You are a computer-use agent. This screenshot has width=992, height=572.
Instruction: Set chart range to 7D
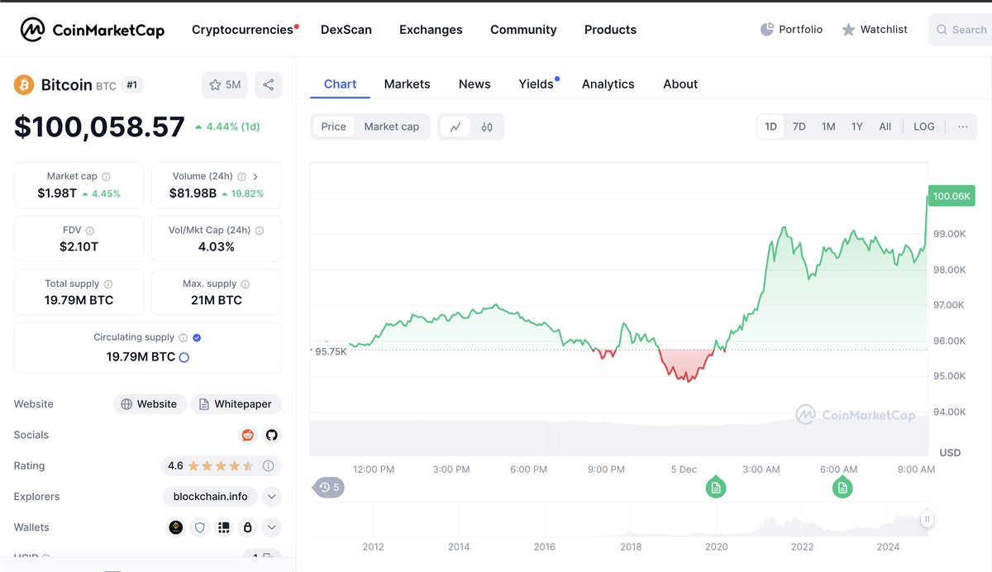tap(799, 126)
